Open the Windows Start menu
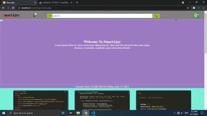This screenshot has height=116, width=207. coord(4,113)
